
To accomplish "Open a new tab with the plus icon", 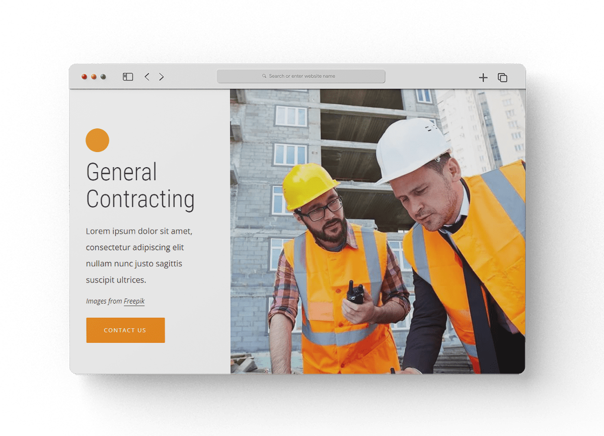I will (483, 78).
